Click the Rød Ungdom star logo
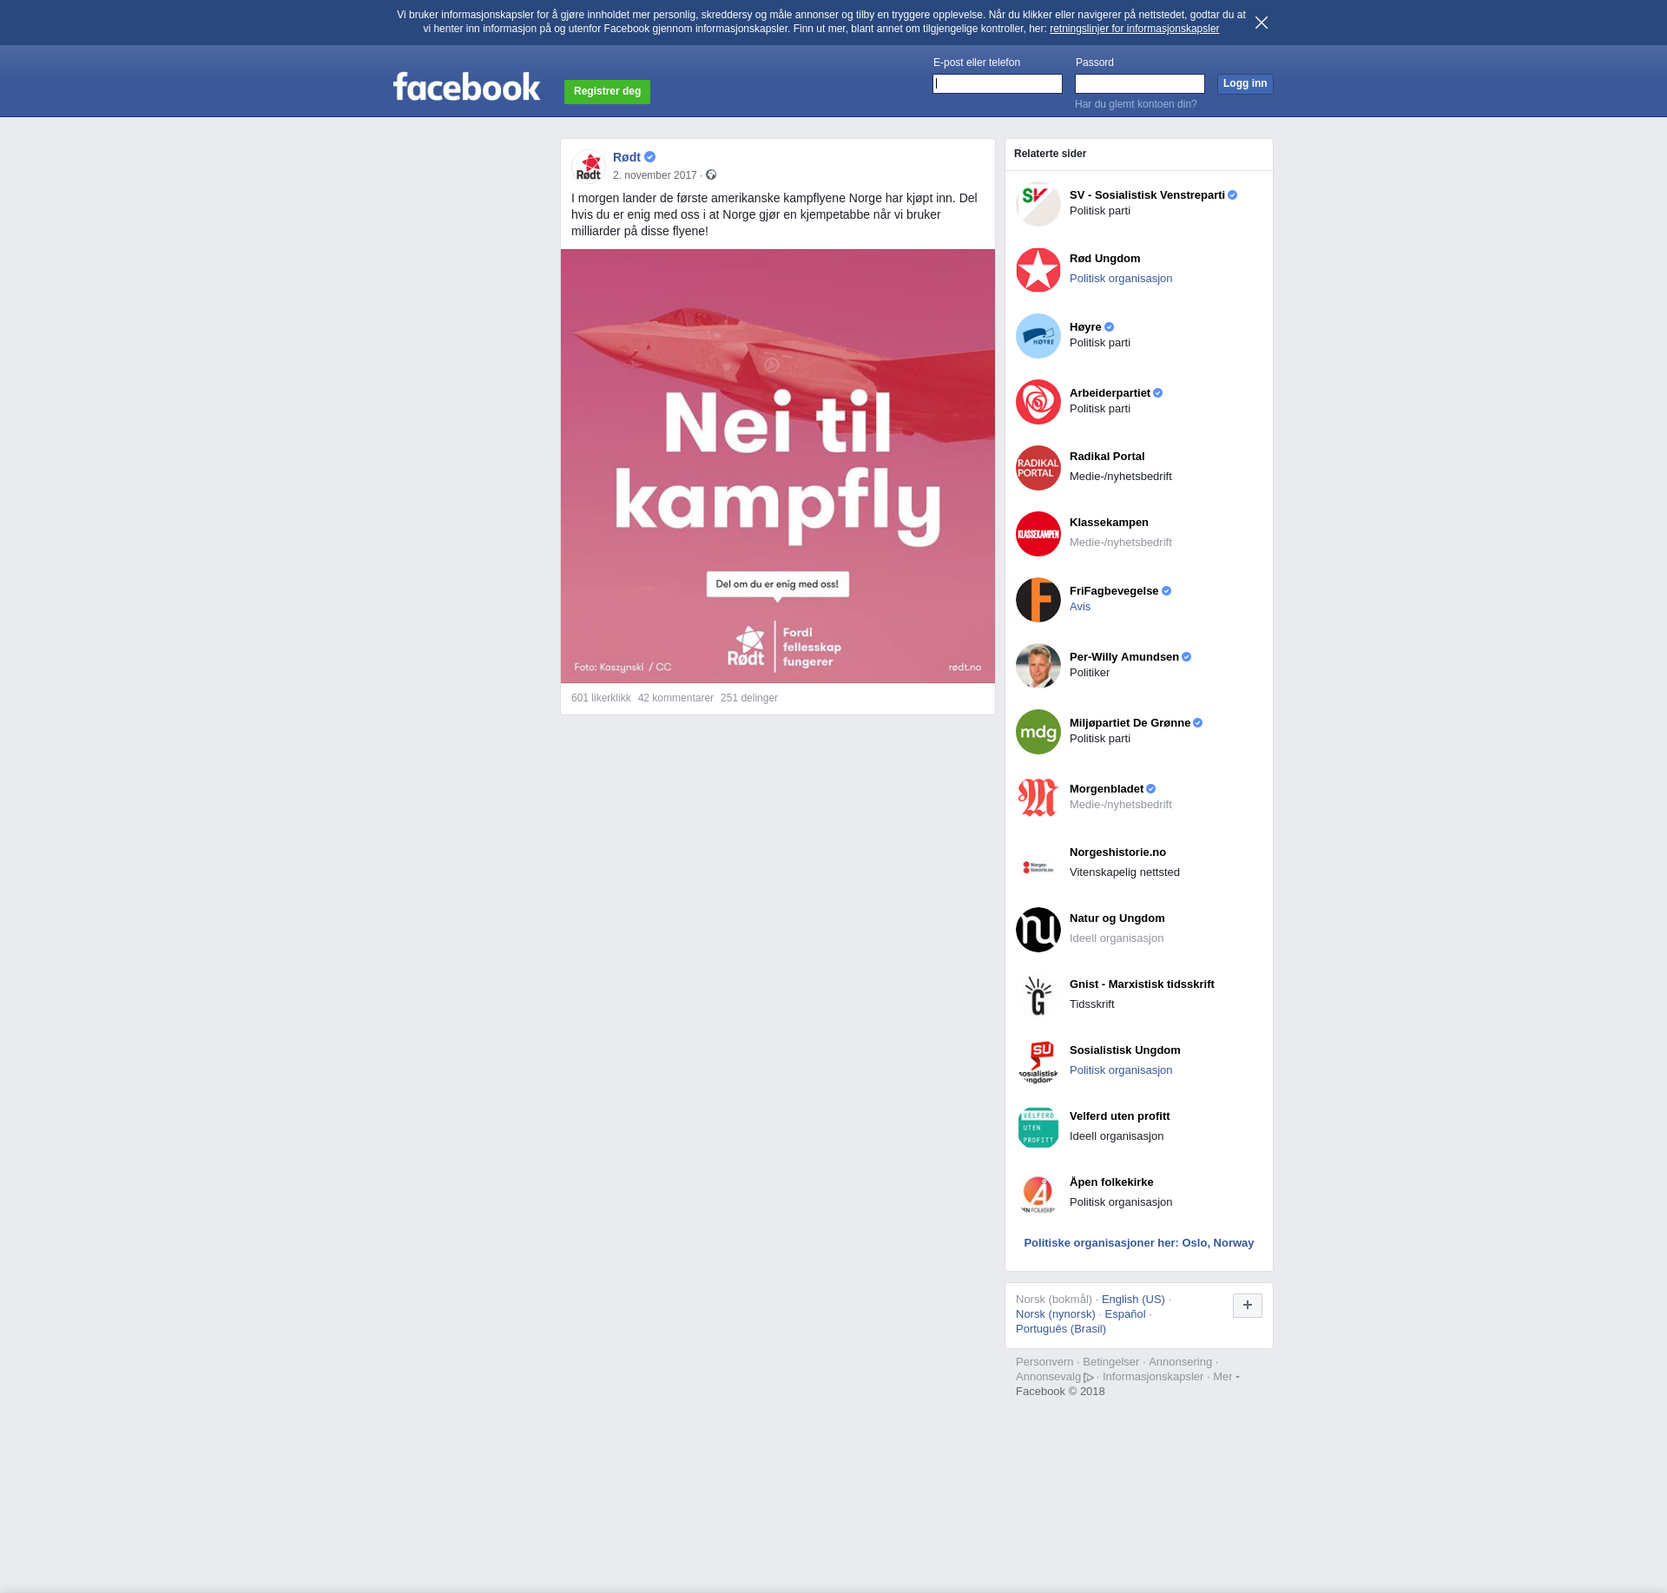Screen dimensions: 1667x1593 pos(1038,270)
